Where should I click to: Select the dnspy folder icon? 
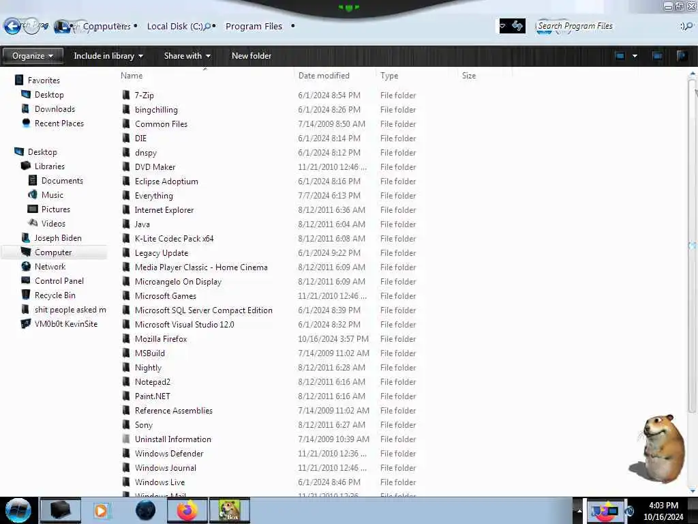click(x=126, y=152)
